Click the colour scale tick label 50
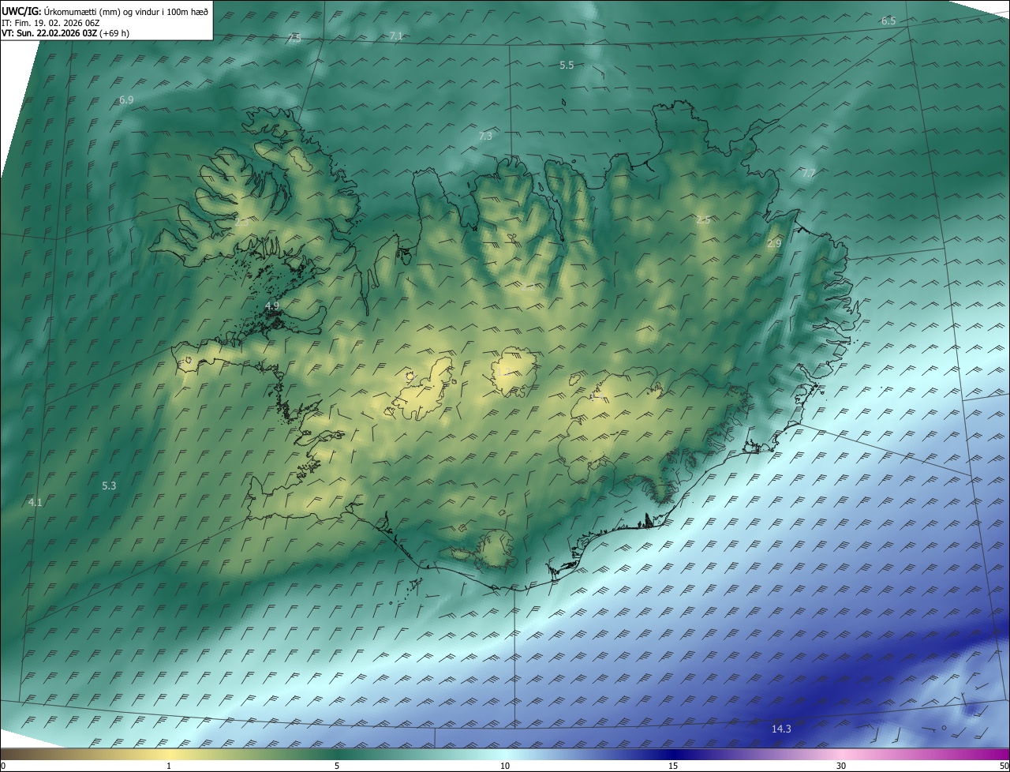The image size is (1010, 772). click(x=1004, y=766)
